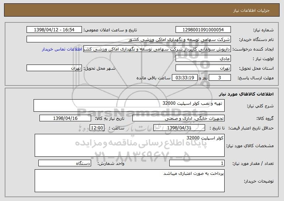Click the need date field 1398/04/16
The width and height of the screenshot is (284, 201).
[x=65, y=118]
